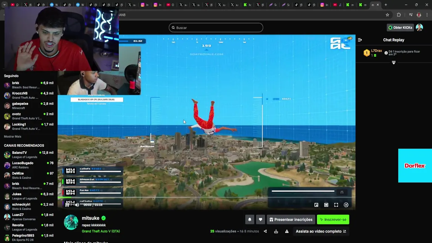
Task: Pause the clip playback
Action: [67, 205]
